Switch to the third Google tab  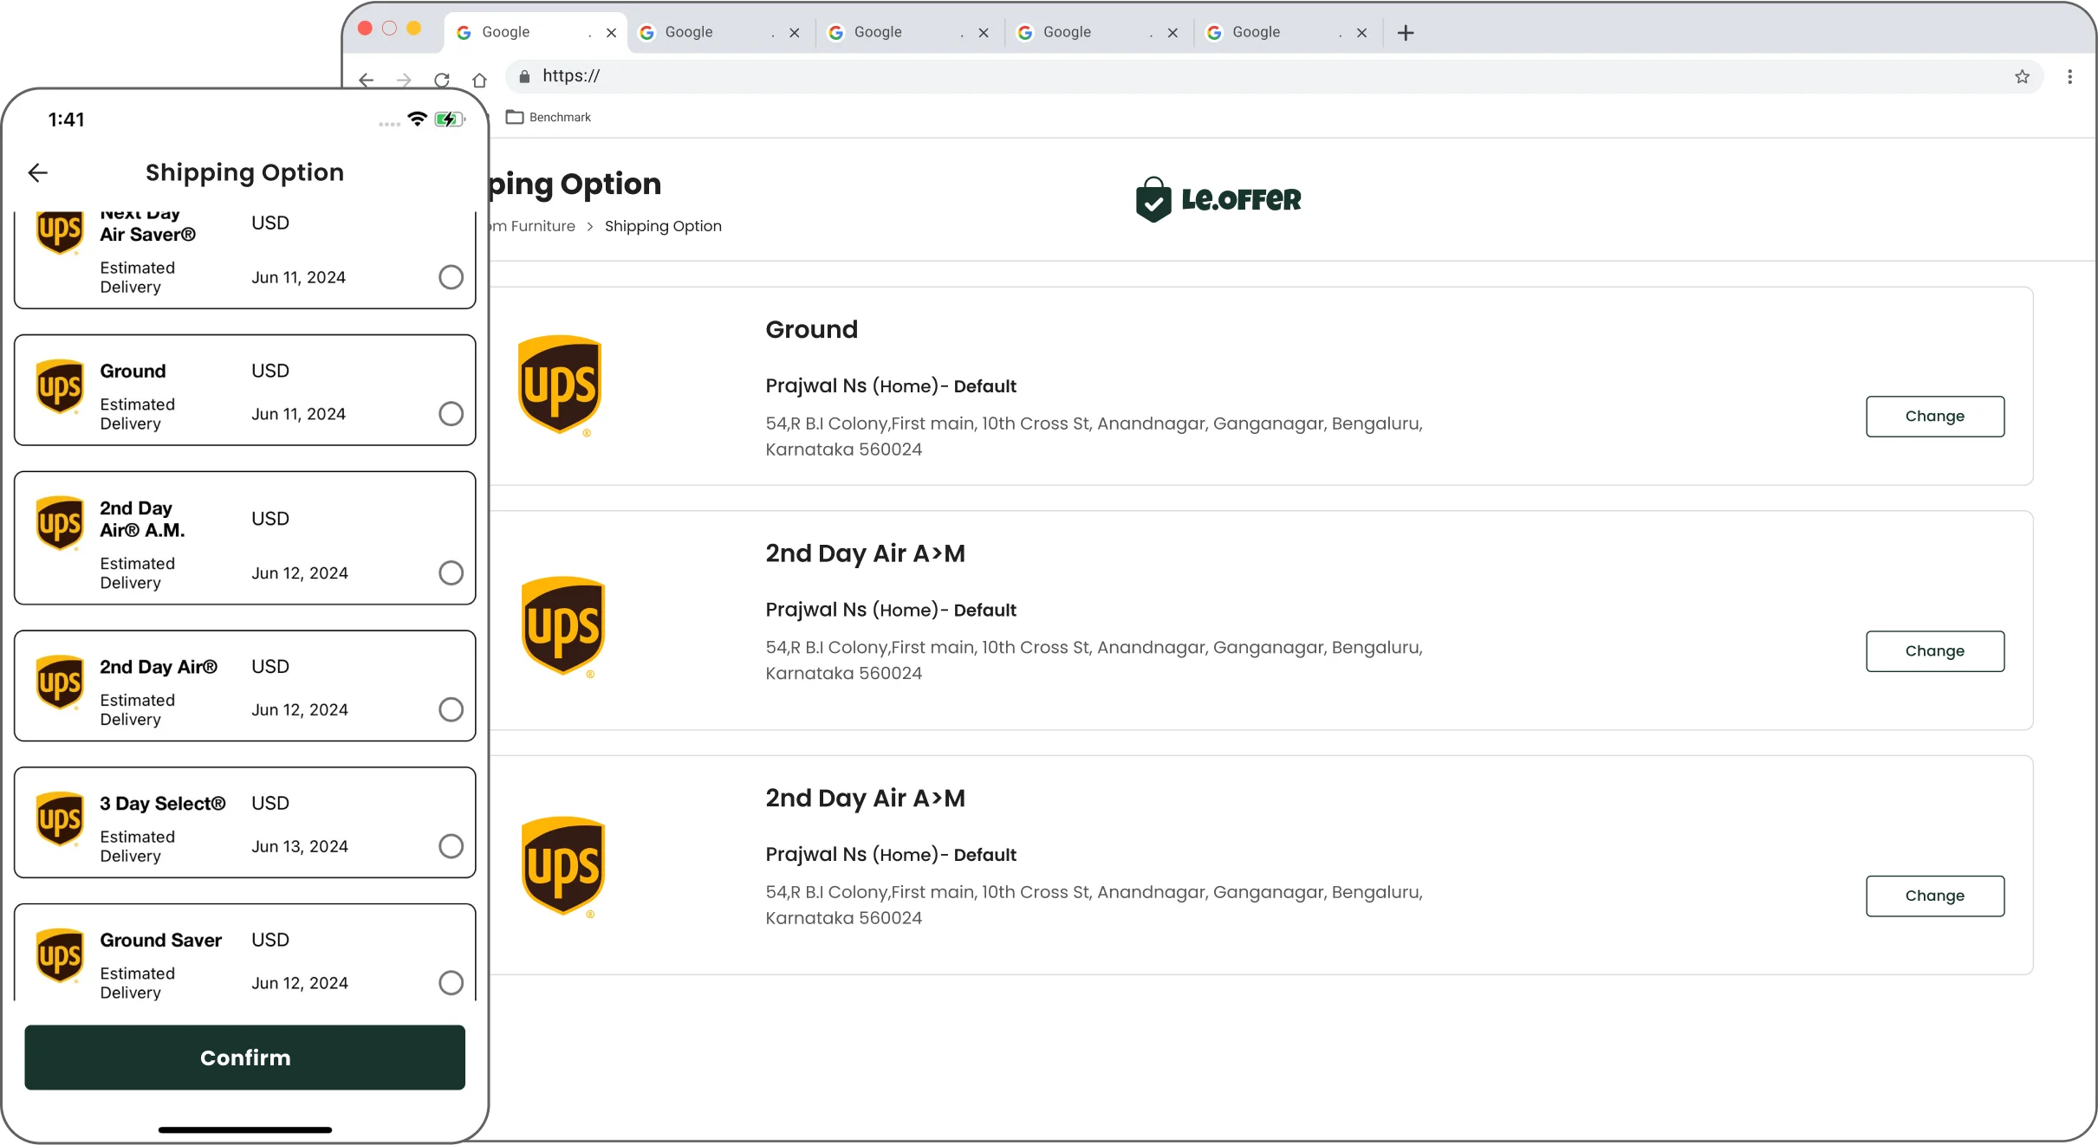tap(908, 32)
